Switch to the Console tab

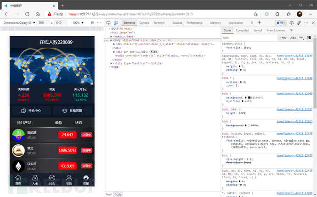click(144, 23)
